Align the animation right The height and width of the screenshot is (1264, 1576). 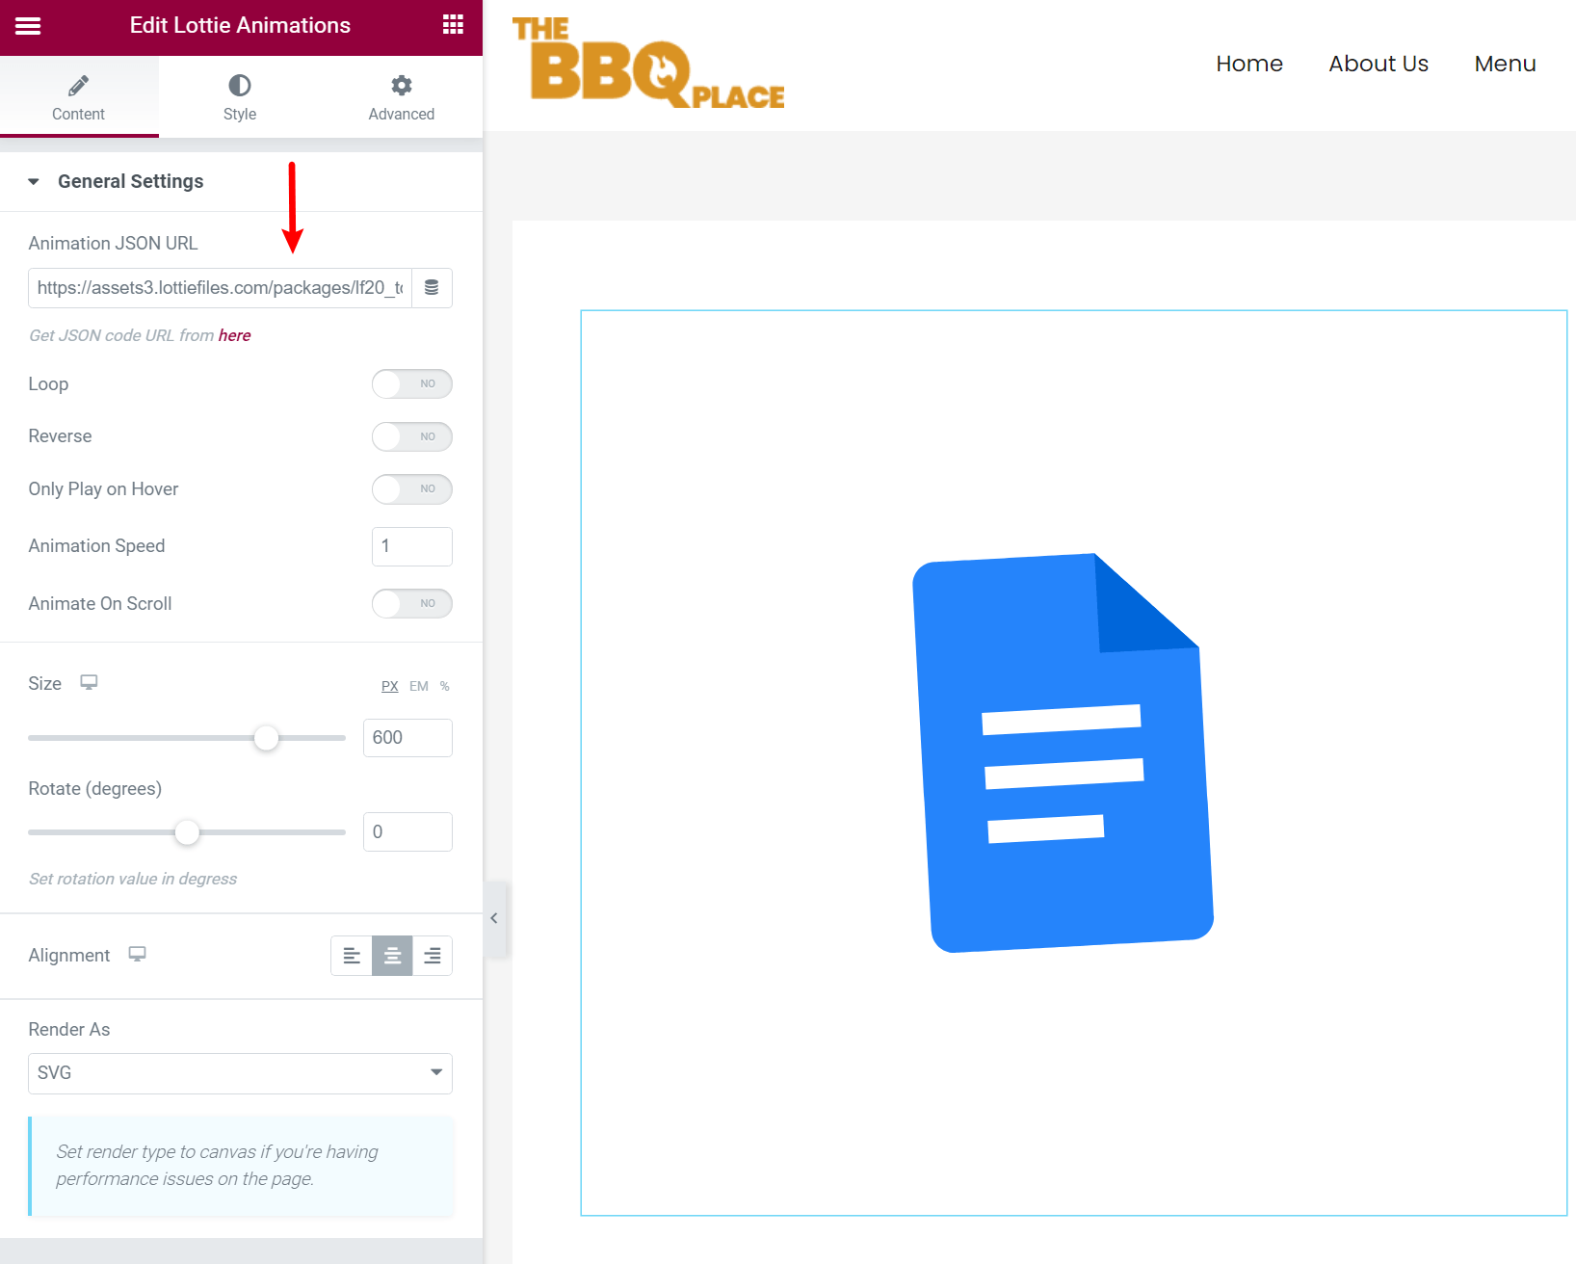click(x=433, y=956)
